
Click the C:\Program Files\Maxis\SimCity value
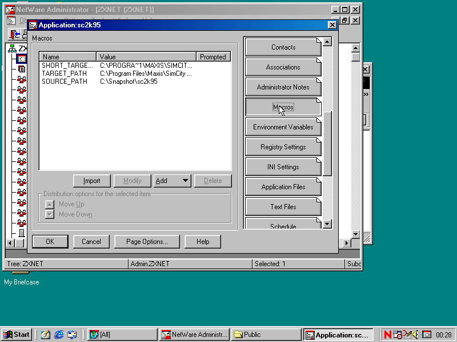pyautogui.click(x=146, y=74)
